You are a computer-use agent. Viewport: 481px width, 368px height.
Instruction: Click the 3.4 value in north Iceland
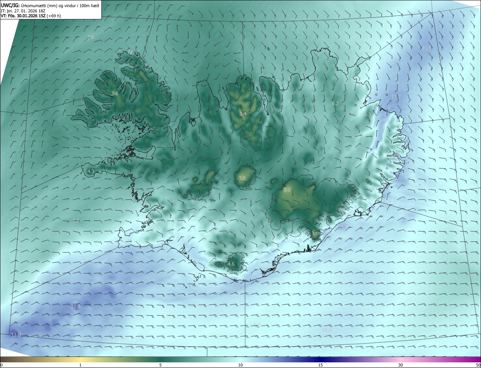243,114
